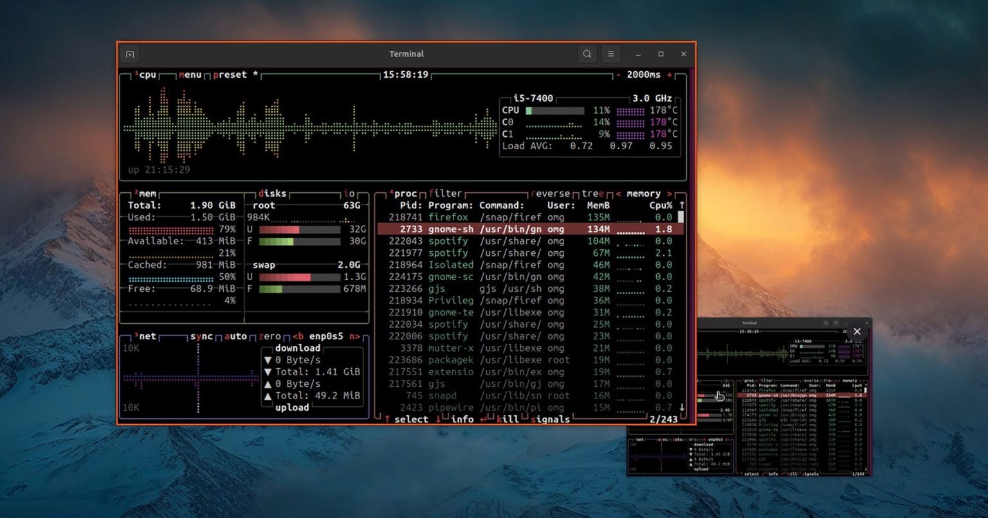This screenshot has height=518, width=988.
Task: Open the Terminal hamburger menu icon
Action: coord(611,55)
